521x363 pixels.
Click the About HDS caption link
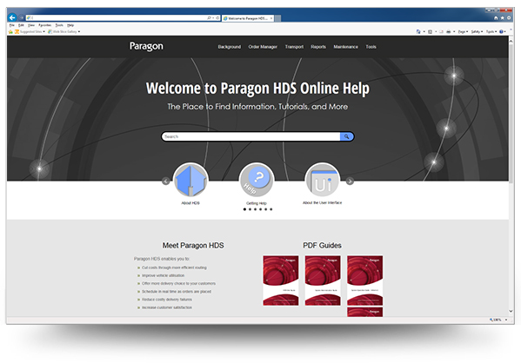190,202
